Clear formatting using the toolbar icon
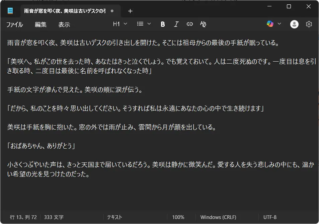 tap(203, 24)
